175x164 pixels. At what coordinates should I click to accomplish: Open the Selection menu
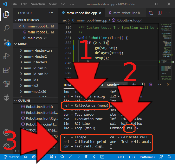click(38, 4)
